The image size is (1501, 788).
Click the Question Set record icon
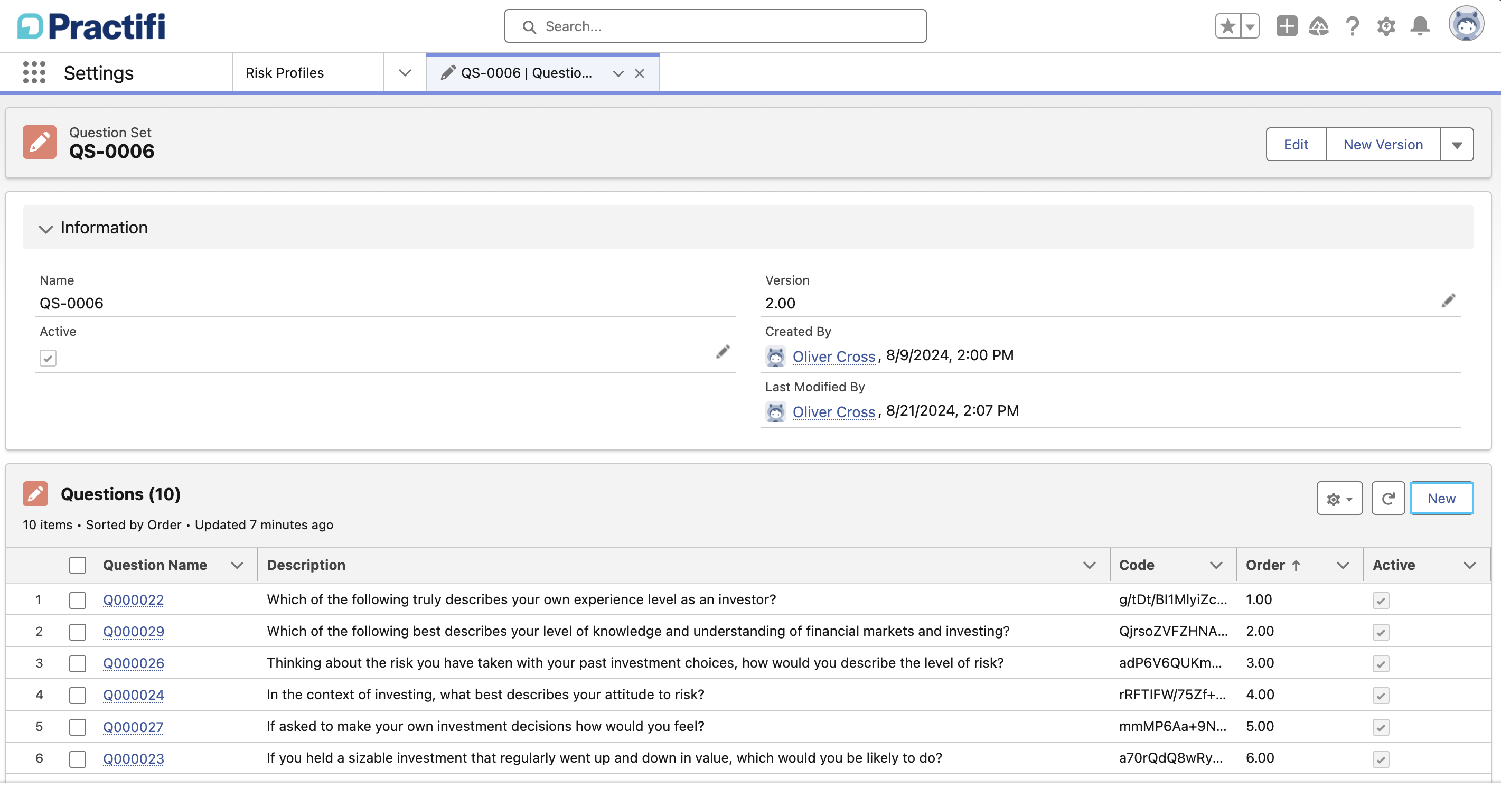(x=40, y=142)
